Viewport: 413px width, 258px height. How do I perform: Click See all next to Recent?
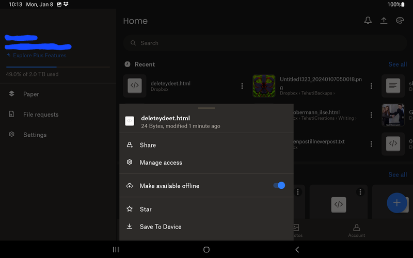[397, 64]
